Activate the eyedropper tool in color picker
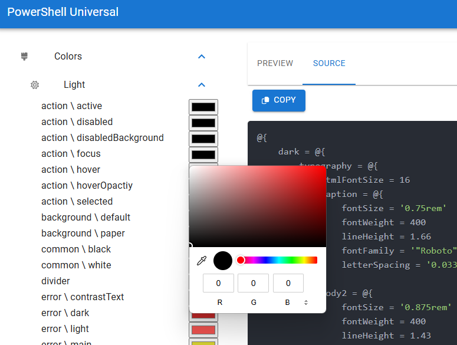Viewport: 457px width, 345px height. pos(202,261)
